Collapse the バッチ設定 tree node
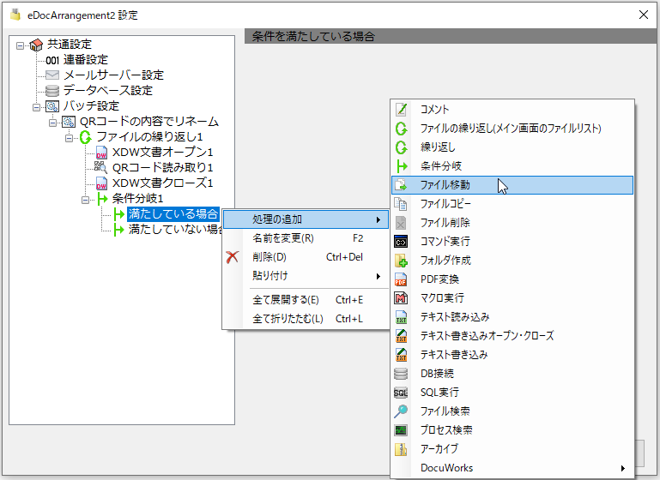 pyautogui.click(x=37, y=107)
